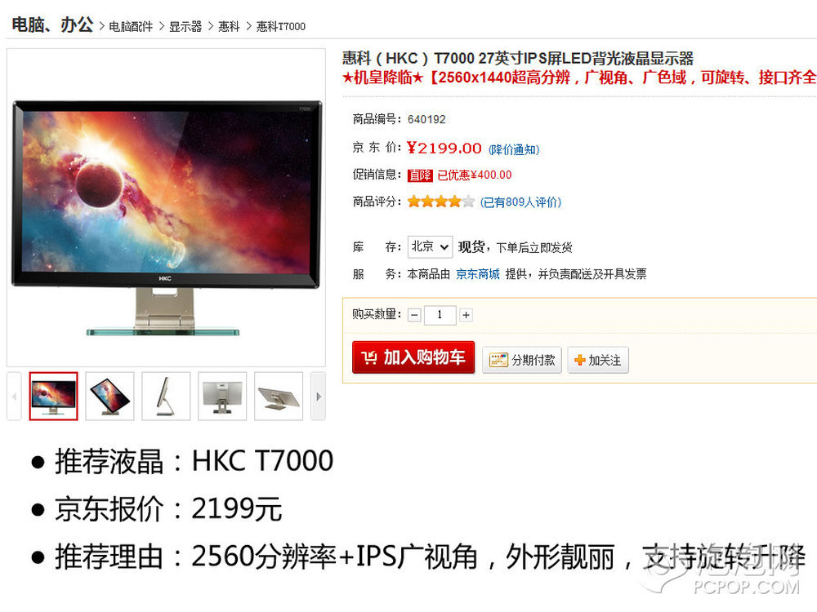
Task: Select the tilted monitor thumbnail
Action: pyautogui.click(x=109, y=396)
